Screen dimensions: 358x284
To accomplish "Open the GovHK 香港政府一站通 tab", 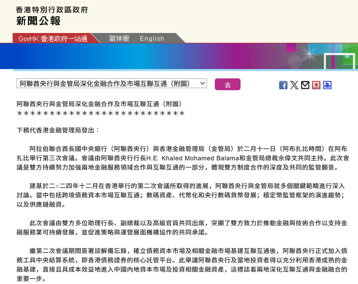I will tap(53, 39).
